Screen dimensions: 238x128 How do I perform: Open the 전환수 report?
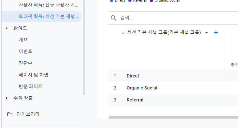point(25,63)
